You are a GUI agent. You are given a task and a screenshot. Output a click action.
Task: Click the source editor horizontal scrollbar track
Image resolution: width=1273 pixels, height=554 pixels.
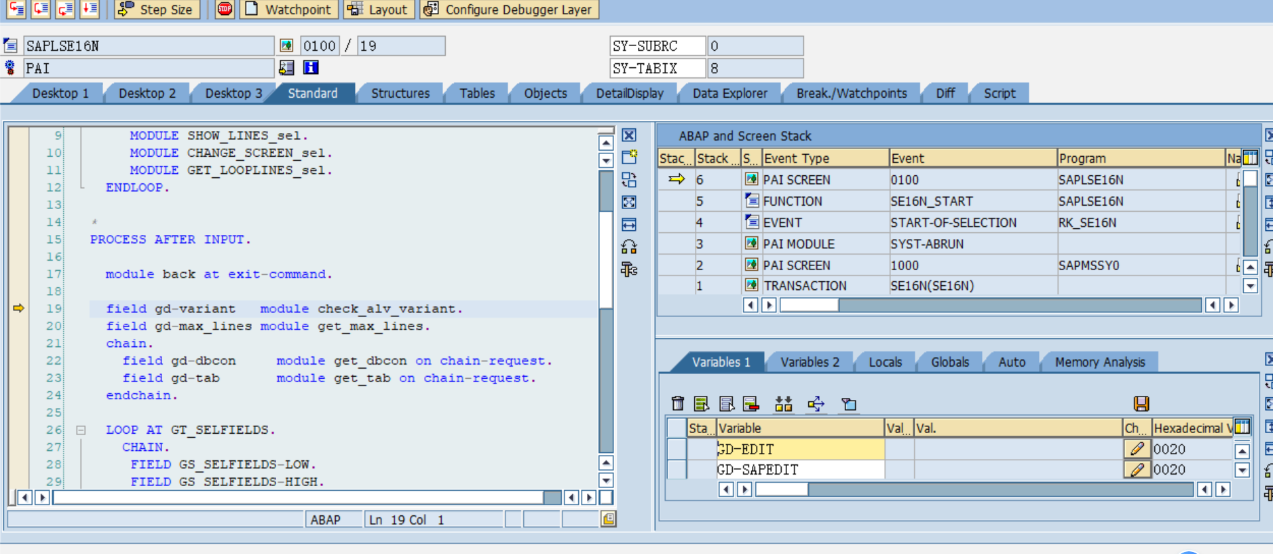coord(299,498)
